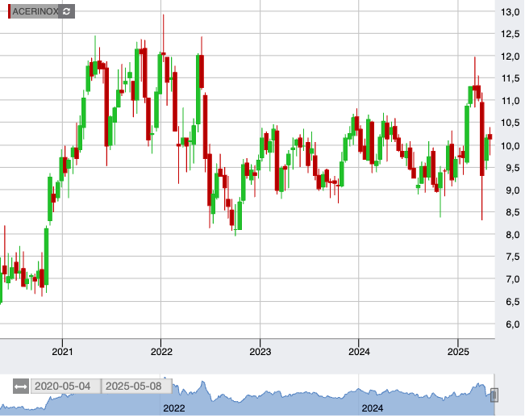
Task: Click the 12,0 price axis label
Action: coord(510,56)
